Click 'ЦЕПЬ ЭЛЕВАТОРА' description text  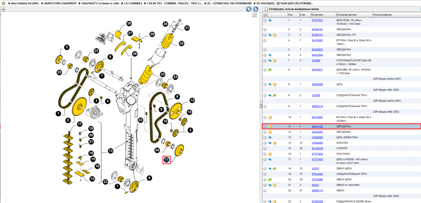tap(347, 137)
